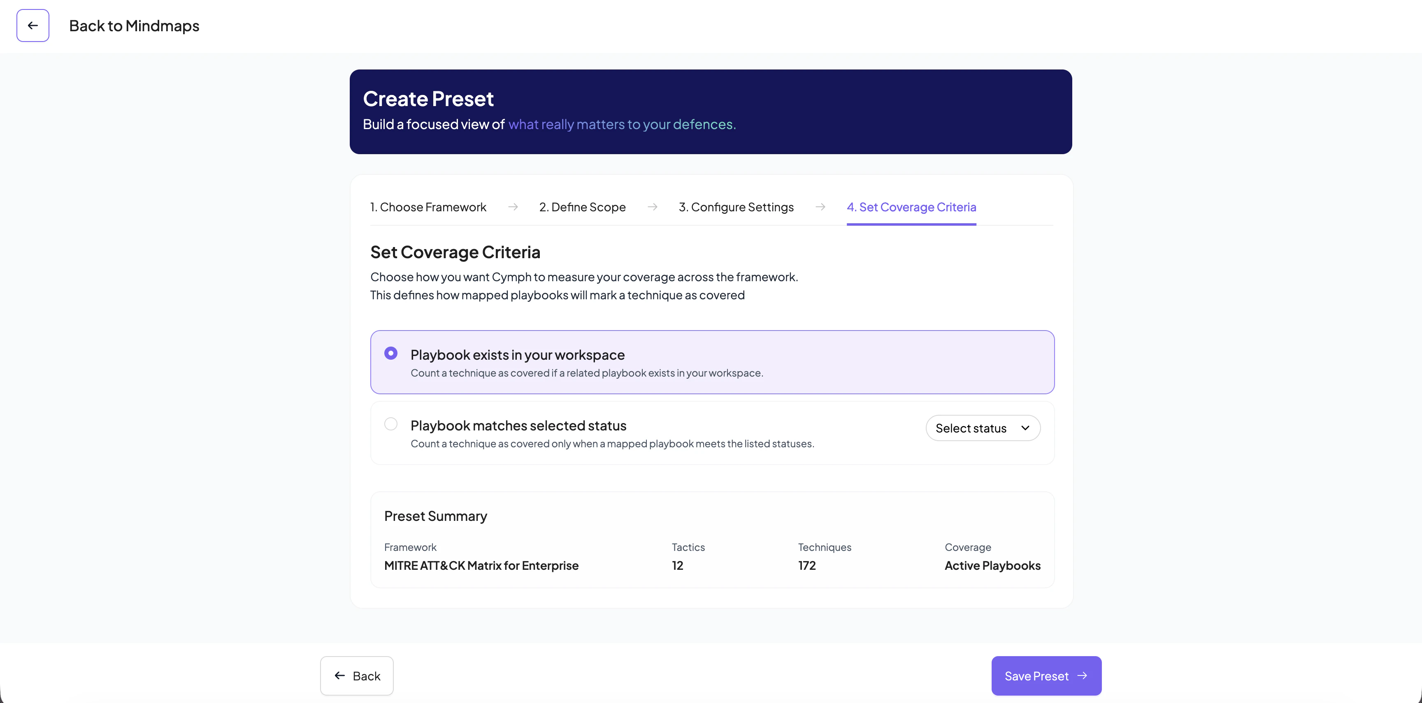Click the left arrow icon in Back button
Screen dimensions: 1422x703
point(339,675)
